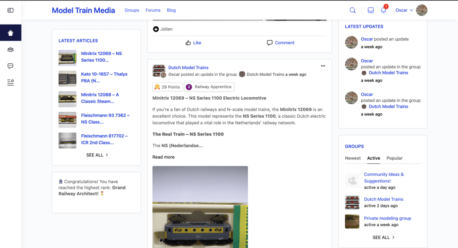Expand post with Read more
This screenshot has height=248, width=458.
163,157
